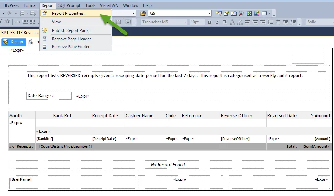Open the VisualSVN menu

pyautogui.click(x=109, y=5)
